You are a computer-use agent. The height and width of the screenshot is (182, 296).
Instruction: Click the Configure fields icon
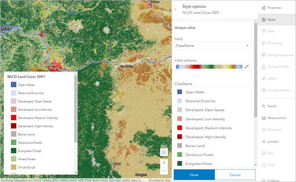pyautogui.click(x=264, y=67)
